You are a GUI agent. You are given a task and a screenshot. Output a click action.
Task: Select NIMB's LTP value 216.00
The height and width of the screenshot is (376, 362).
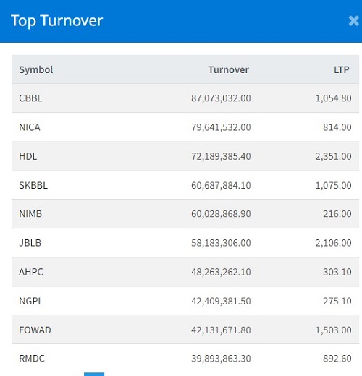(337, 214)
